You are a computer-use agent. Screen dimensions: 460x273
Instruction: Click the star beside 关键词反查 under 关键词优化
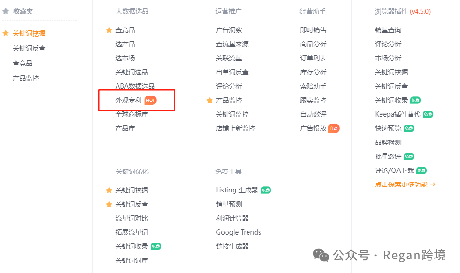[109, 204]
